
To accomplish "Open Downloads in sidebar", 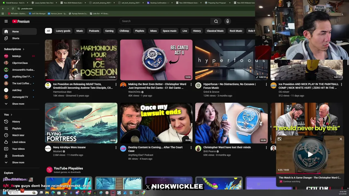I will pyautogui.click(x=19, y=156).
